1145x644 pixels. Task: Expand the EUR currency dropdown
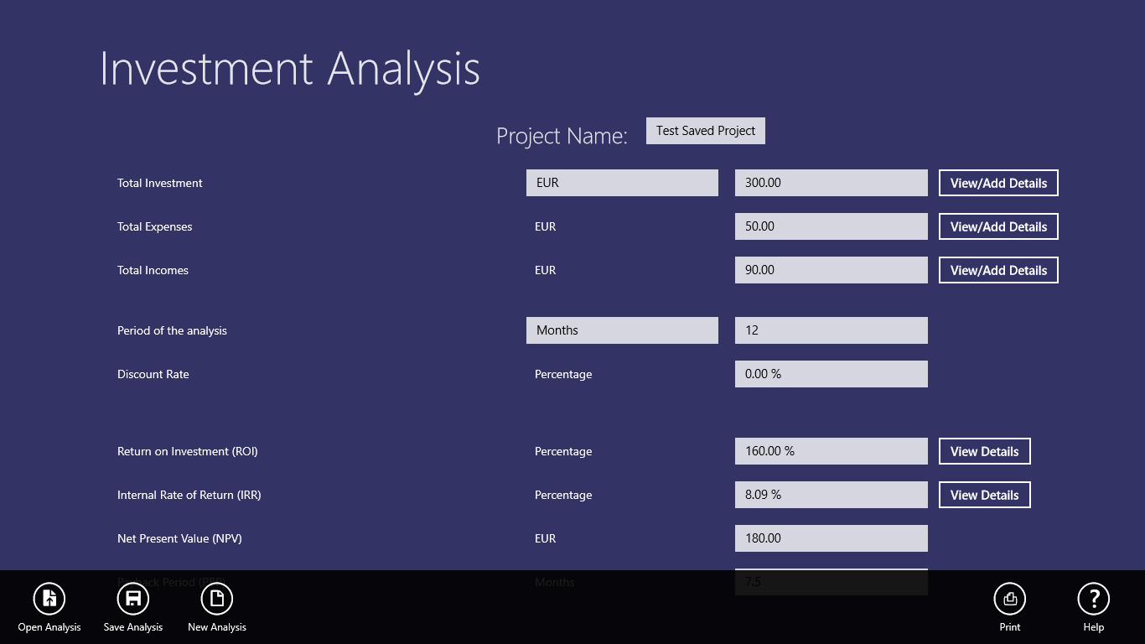point(622,183)
